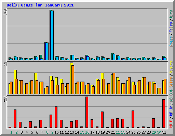Click day label "9" on the x-axis
The width and height of the screenshot is (175, 136).
click(52, 132)
